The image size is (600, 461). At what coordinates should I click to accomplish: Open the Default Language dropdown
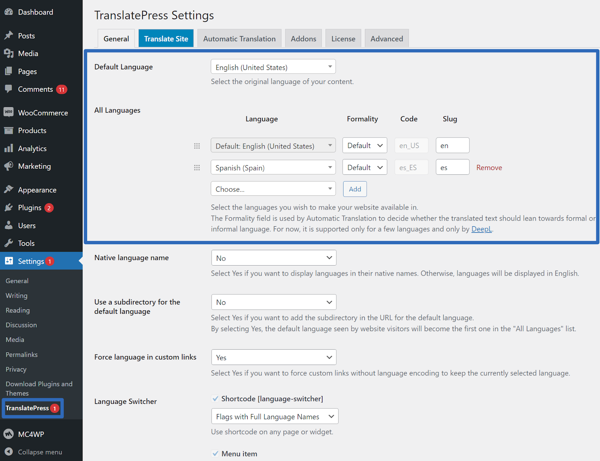(273, 67)
